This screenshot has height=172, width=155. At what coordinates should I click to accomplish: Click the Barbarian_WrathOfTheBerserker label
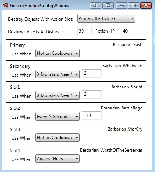111,150
